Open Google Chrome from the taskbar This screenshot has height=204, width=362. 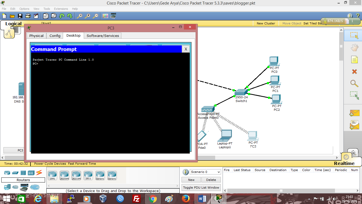(x=152, y=199)
